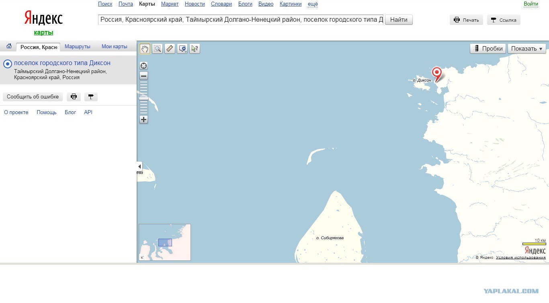Toggle the Пробки traffic button
Screen dimensions: 549x303
[488, 49]
